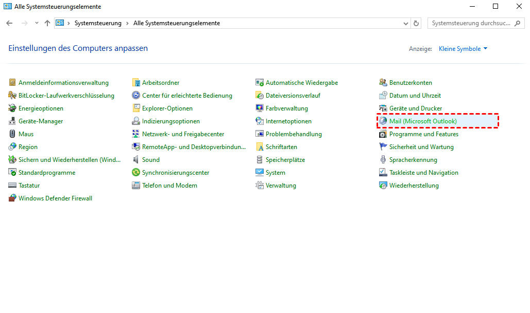The width and height of the screenshot is (530, 313).
Task: Open the Farbverwaltung monitor icon
Action: click(260, 108)
